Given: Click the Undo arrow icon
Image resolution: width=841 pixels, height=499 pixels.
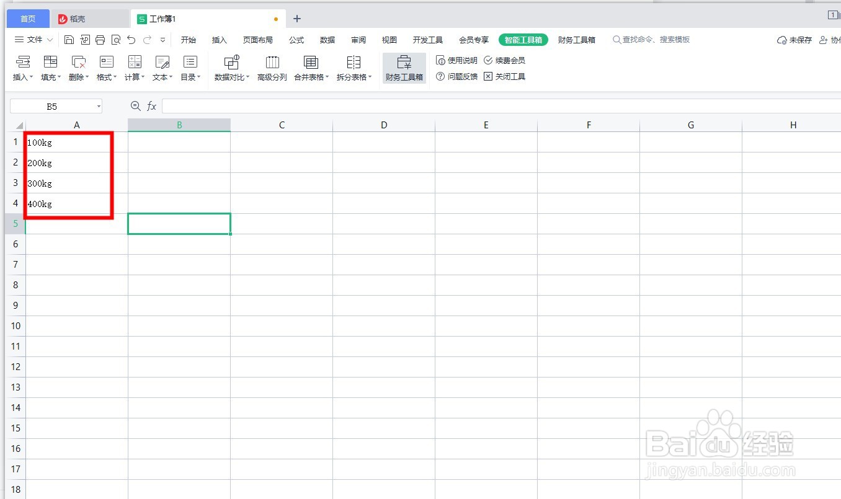Looking at the screenshot, I should pyautogui.click(x=131, y=40).
